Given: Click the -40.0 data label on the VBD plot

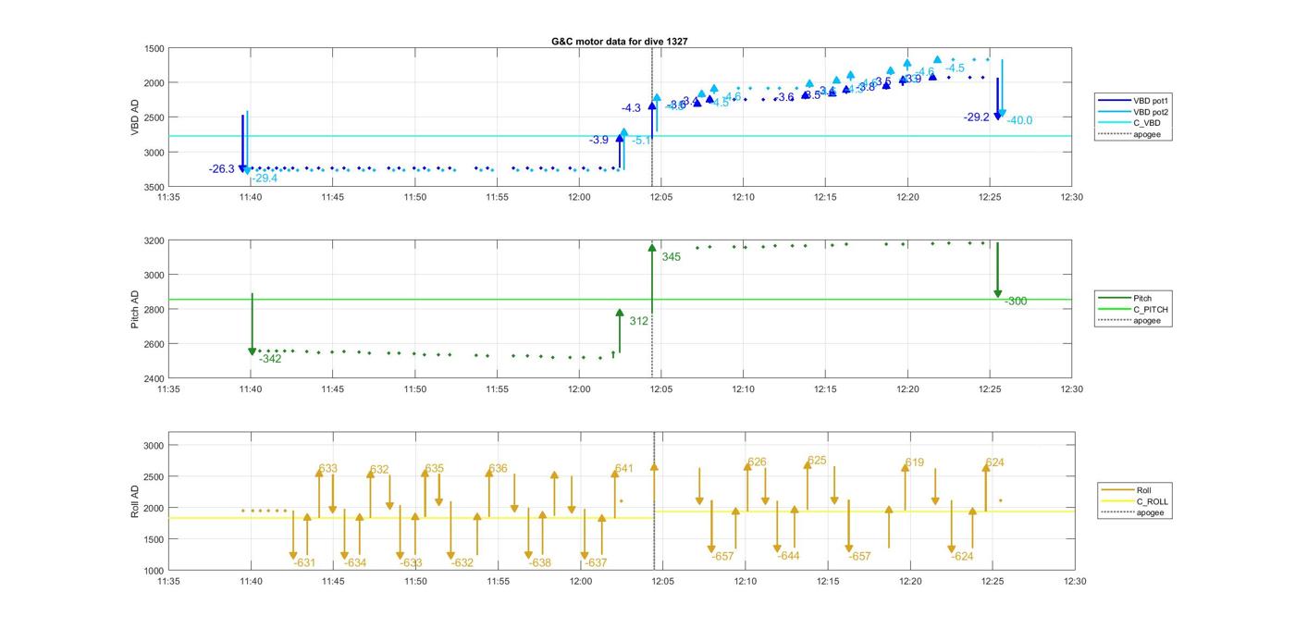Looking at the screenshot, I should click(1019, 120).
